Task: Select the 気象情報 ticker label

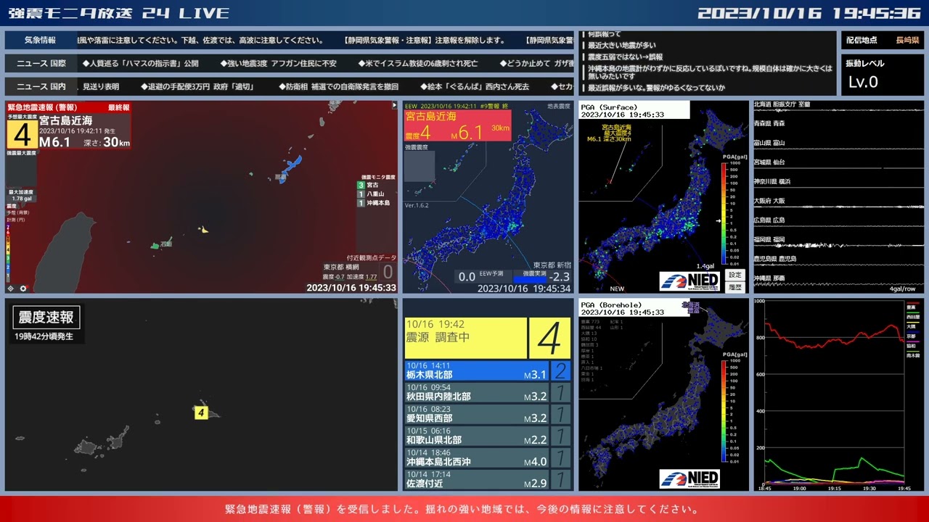Action: click(41, 41)
